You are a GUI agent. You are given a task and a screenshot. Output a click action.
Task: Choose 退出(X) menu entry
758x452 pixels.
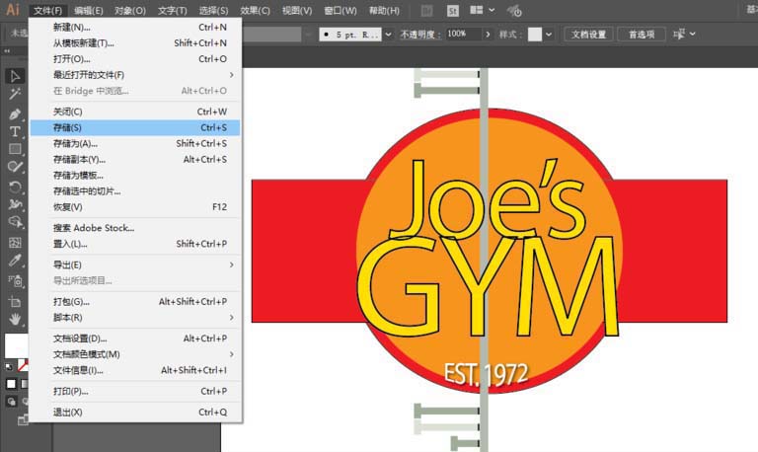coord(135,412)
